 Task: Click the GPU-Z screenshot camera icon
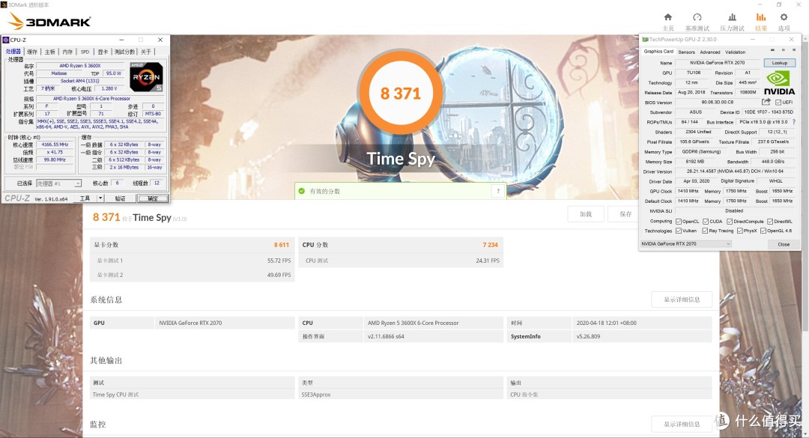pos(772,50)
